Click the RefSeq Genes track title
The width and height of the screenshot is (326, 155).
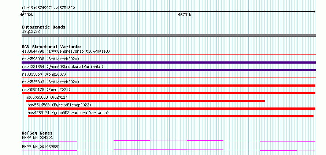click(37, 133)
